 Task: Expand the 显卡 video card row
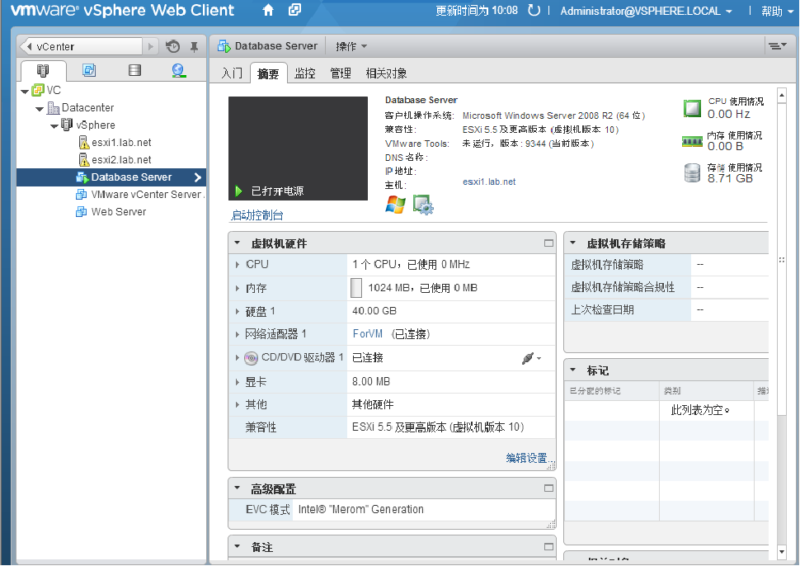click(x=238, y=382)
